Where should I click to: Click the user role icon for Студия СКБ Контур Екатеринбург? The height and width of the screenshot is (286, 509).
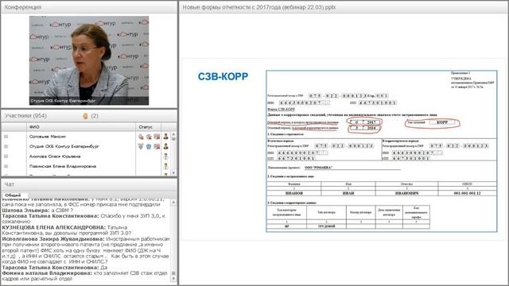click(x=166, y=146)
